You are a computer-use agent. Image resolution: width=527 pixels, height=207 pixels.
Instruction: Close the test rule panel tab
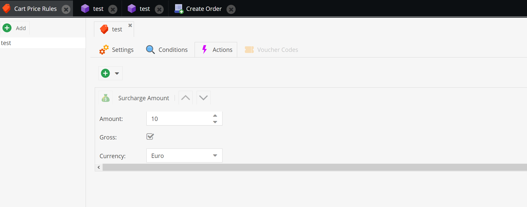click(130, 25)
